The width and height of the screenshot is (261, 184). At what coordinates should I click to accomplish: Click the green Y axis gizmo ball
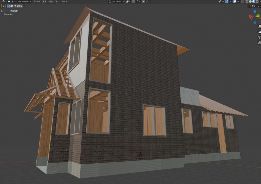(x=258, y=16)
